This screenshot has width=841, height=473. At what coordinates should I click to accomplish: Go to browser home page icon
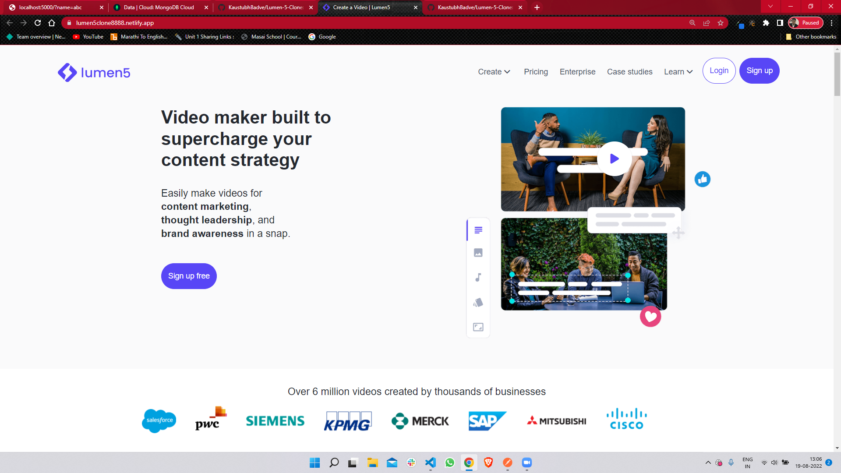point(52,23)
